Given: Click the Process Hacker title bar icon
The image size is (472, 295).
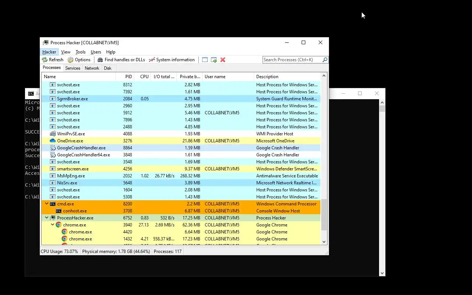Looking at the screenshot, I should pos(46,42).
